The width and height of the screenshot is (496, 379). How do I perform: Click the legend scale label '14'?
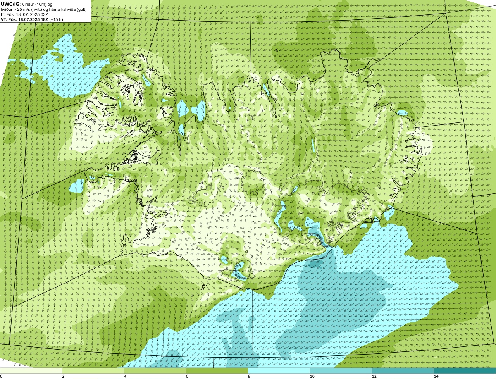click(436, 376)
